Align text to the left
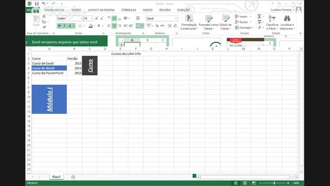The height and width of the screenshot is (186, 330). point(109,26)
